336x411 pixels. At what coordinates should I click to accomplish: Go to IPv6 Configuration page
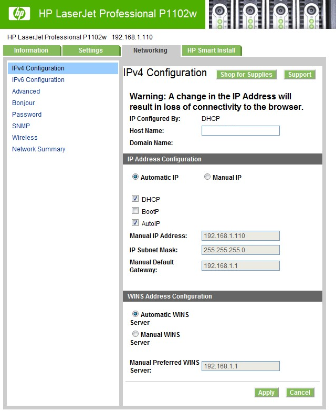pyautogui.click(x=38, y=80)
